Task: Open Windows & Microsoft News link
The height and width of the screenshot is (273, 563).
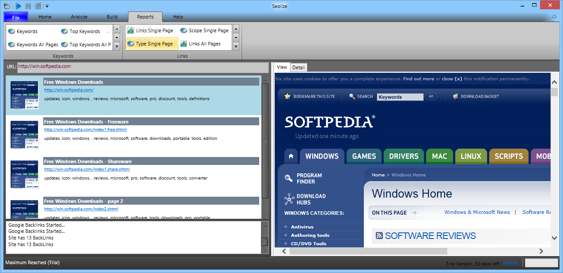Action: [x=477, y=212]
